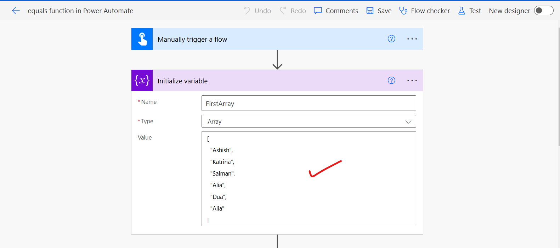Open the Type dropdown showing Array

coord(309,122)
